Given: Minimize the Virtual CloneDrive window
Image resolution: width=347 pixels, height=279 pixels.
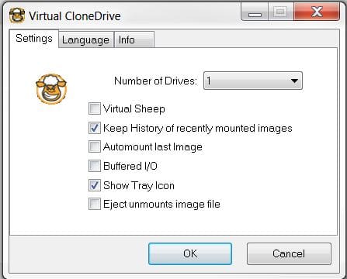Looking at the screenshot, I should [255, 12].
